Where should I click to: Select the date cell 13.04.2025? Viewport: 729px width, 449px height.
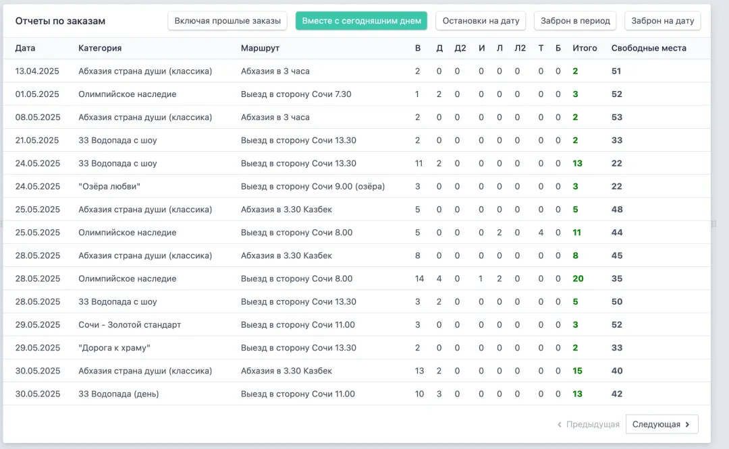pyautogui.click(x=37, y=71)
